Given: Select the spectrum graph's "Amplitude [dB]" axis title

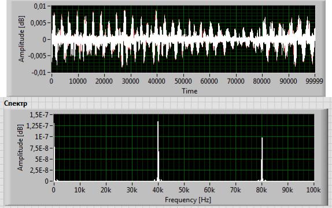Looking at the screenshot, I should pos(20,148).
